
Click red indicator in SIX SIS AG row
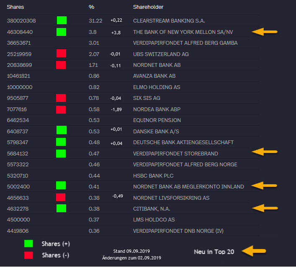pyautogui.click(x=61, y=98)
